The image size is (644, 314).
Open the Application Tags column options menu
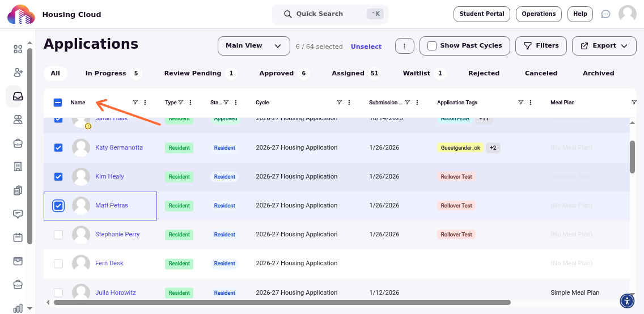531,102
